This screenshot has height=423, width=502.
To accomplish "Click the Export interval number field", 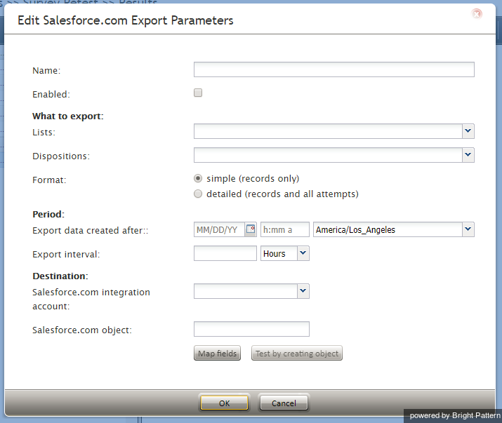I will [x=225, y=253].
